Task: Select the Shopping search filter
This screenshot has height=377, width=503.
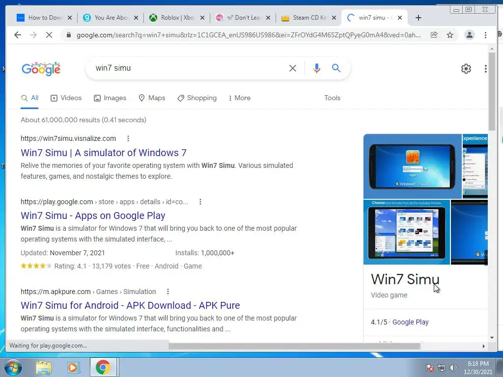Action: pos(197,98)
